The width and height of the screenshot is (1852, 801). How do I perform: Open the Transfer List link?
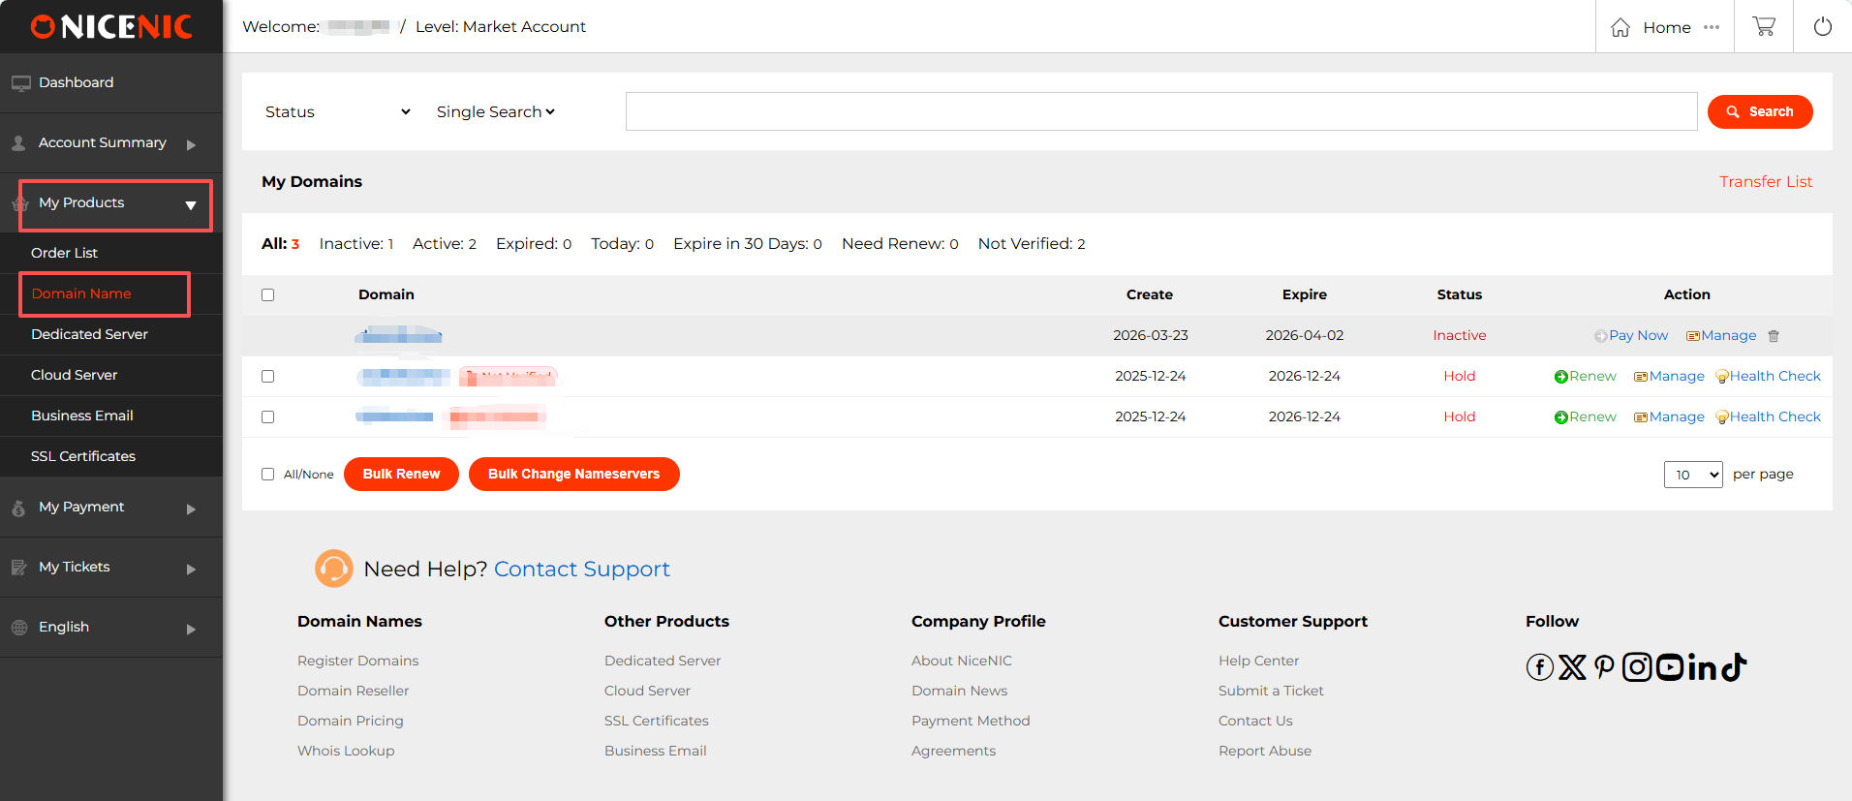tap(1765, 182)
